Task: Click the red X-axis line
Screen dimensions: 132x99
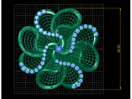Action: point(94,49)
